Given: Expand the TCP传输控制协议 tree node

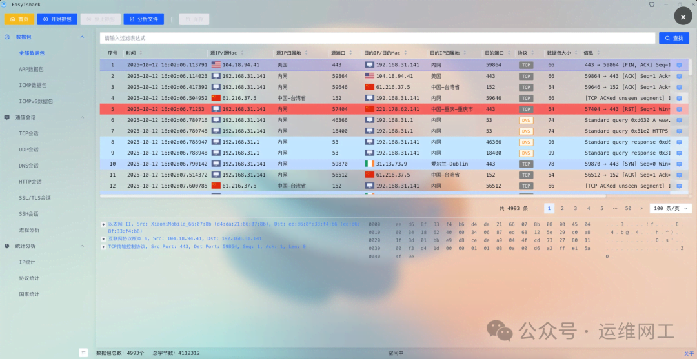Looking at the screenshot, I should pos(103,247).
